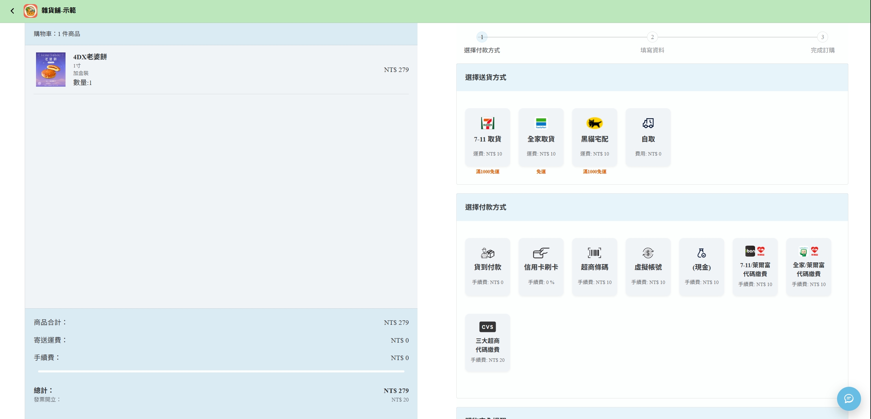Screen dimensions: 871x419
Task: Click the 選擇付款方式 section heading
Action: click(485, 207)
